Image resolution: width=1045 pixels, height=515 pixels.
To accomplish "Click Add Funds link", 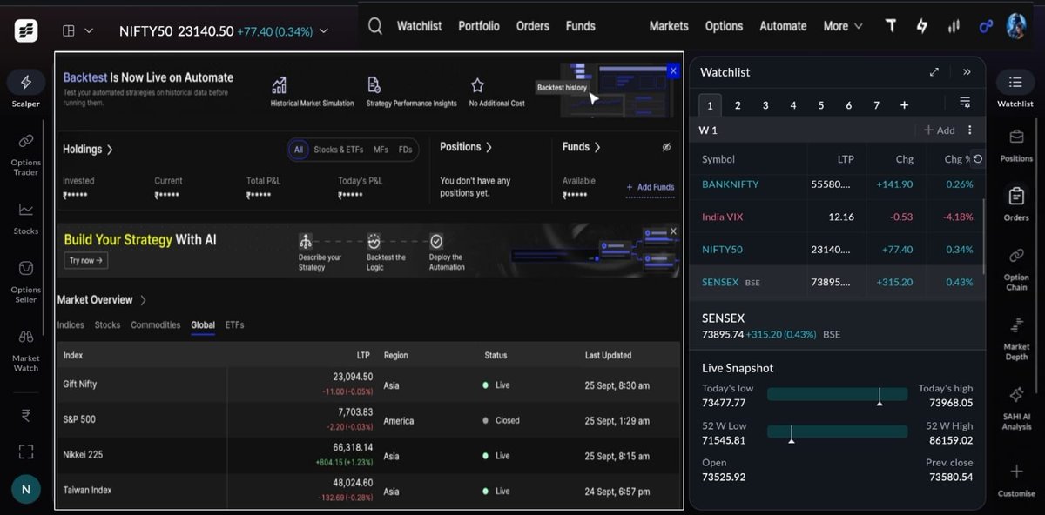I will 650,187.
